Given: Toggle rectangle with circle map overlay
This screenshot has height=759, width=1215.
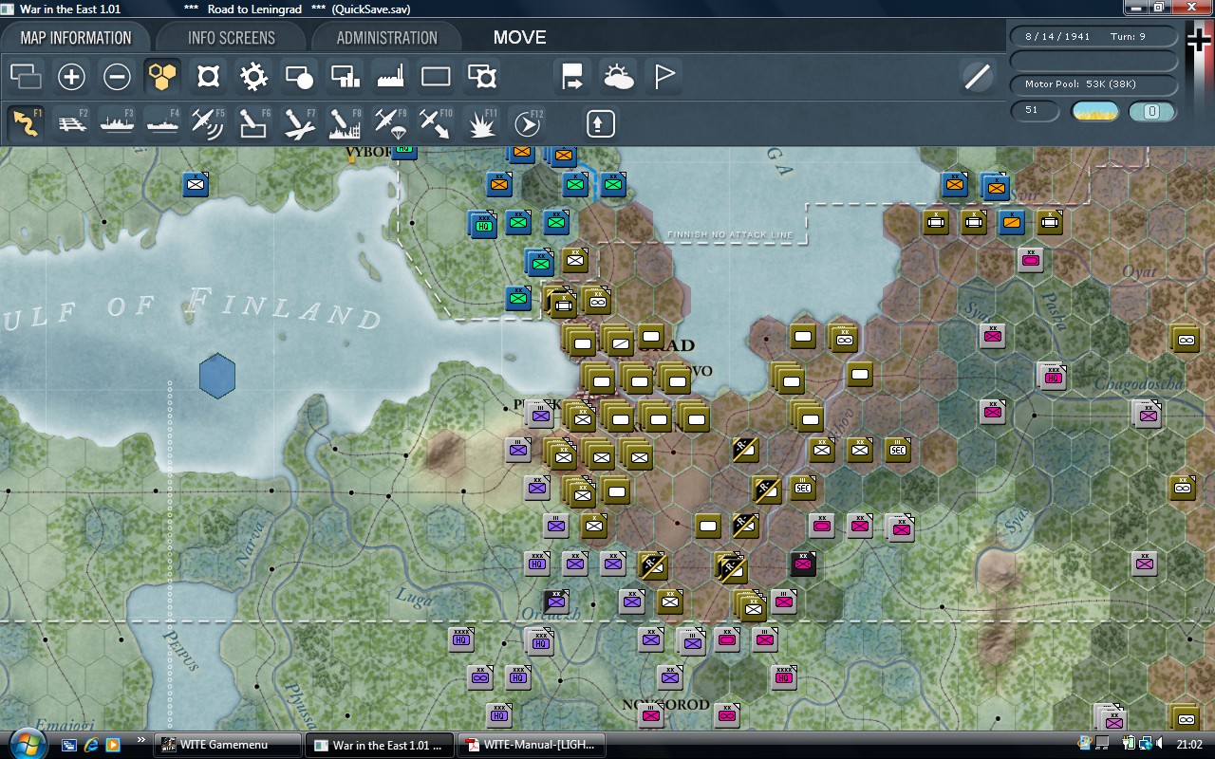Looking at the screenshot, I should pos(299,77).
